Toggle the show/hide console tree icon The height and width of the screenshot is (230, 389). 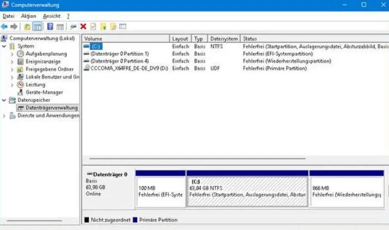[x=38, y=27]
